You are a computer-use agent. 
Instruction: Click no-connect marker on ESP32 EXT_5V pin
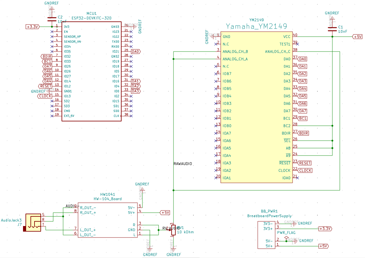click(x=52, y=116)
